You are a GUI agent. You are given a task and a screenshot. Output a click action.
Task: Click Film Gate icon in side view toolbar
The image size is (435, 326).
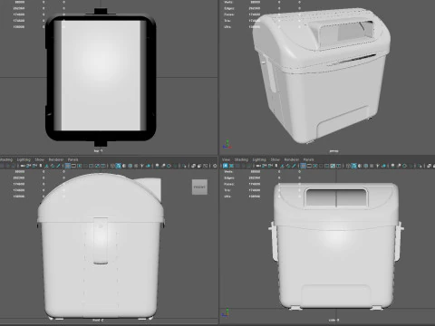click(x=309, y=166)
